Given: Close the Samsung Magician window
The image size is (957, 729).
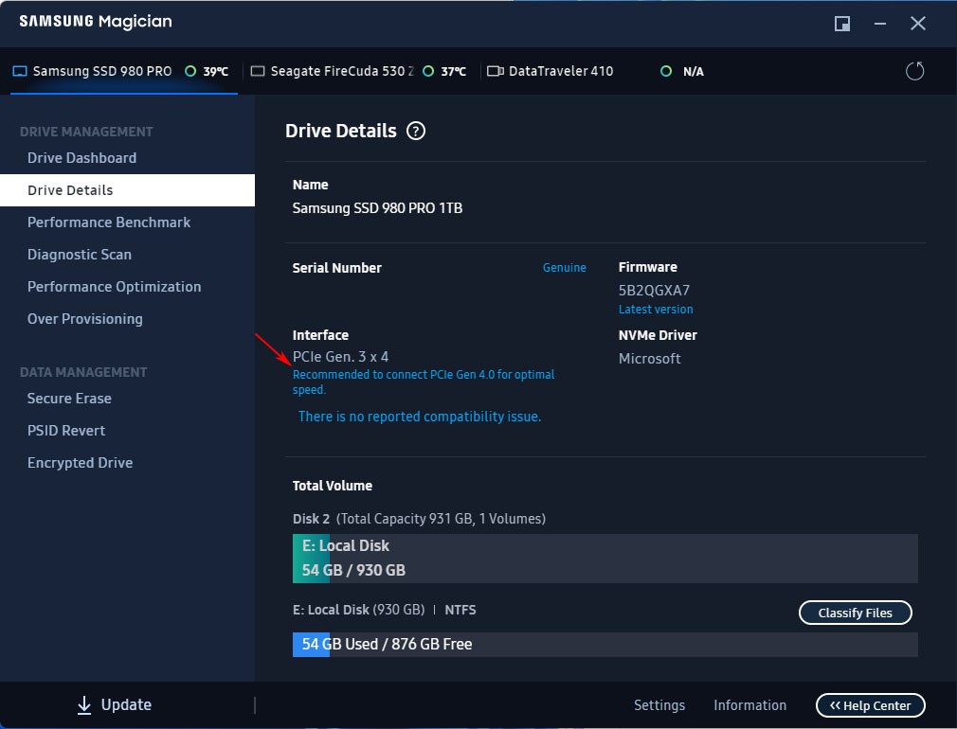Looking at the screenshot, I should 918,24.
